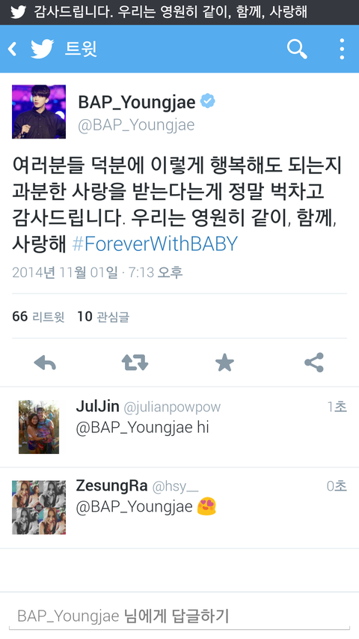Tap the verified badge beside BAP_Youngjae

(x=208, y=101)
